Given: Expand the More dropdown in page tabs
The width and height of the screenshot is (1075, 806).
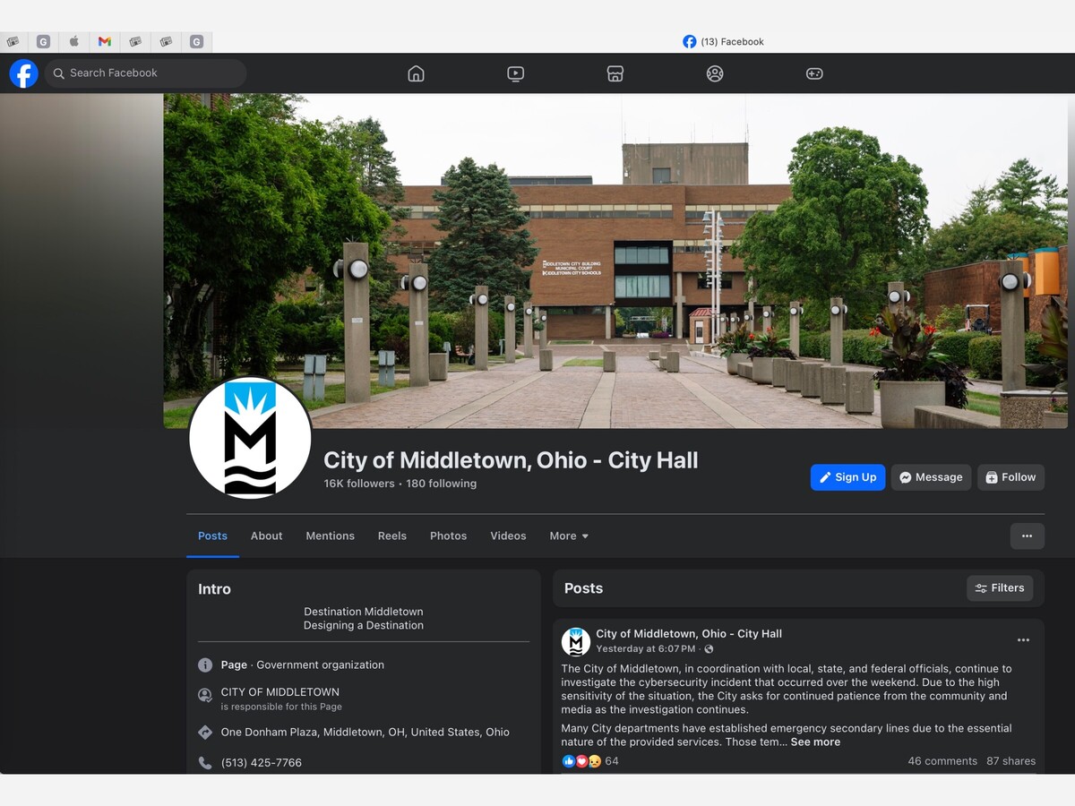Looking at the screenshot, I should pyautogui.click(x=569, y=536).
